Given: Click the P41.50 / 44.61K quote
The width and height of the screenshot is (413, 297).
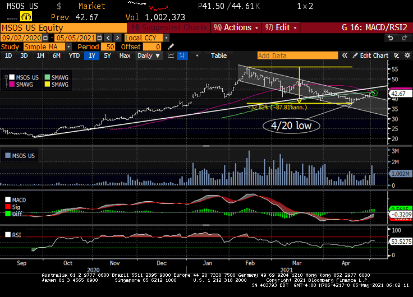Looking at the screenshot, I should click(x=228, y=6).
